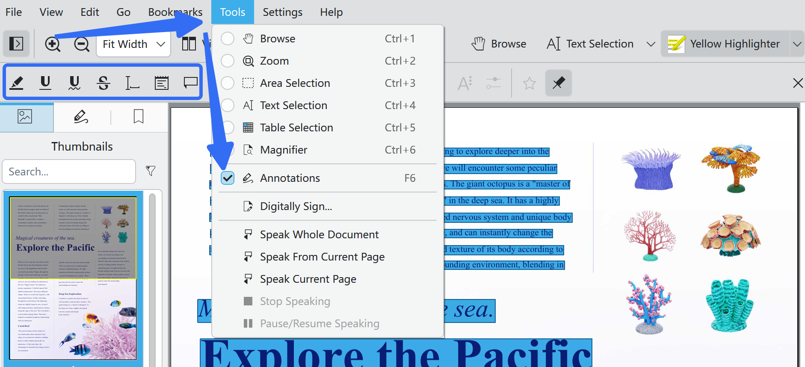Viewport: 805px width, 367px height.
Task: Switch to Annotations reviews sidebar tab
Action: click(81, 116)
